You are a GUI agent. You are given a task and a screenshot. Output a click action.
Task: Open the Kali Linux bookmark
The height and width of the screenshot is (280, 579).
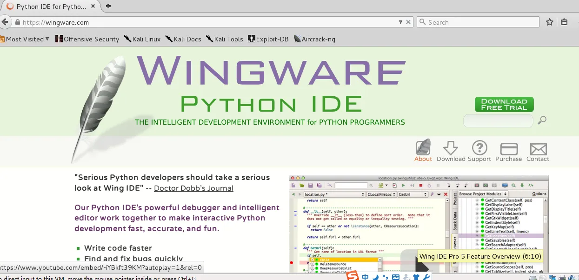click(x=142, y=39)
